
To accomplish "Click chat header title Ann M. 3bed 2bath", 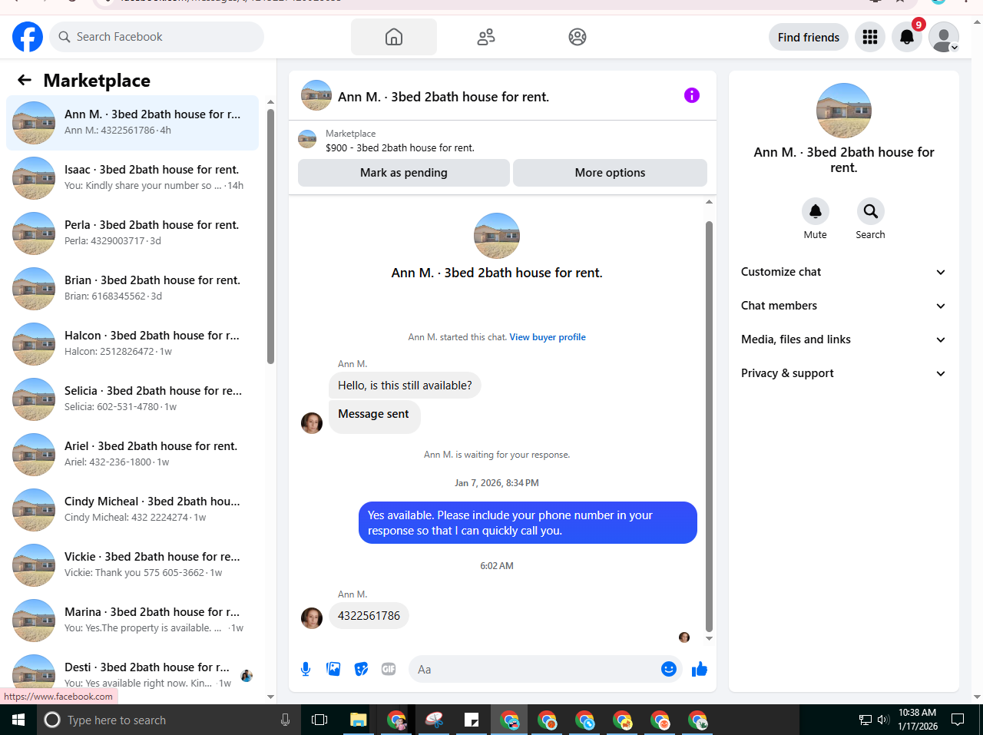I will coord(443,97).
